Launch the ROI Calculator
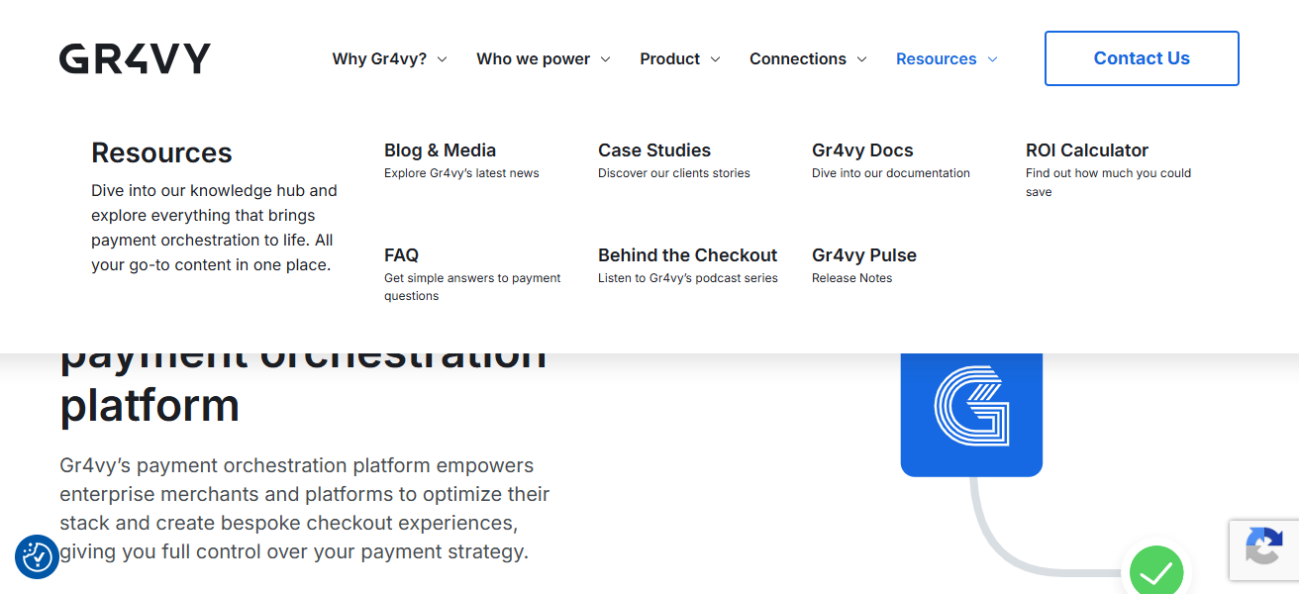The width and height of the screenshot is (1299, 594). pyautogui.click(x=1086, y=150)
